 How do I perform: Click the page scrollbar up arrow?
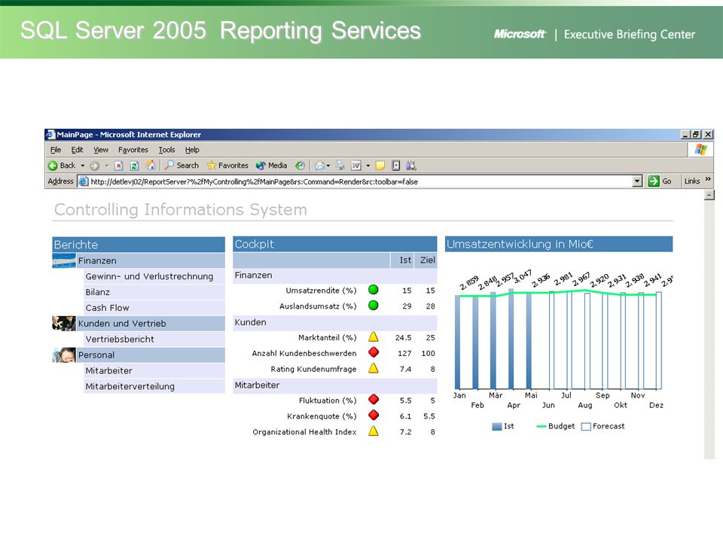(709, 195)
